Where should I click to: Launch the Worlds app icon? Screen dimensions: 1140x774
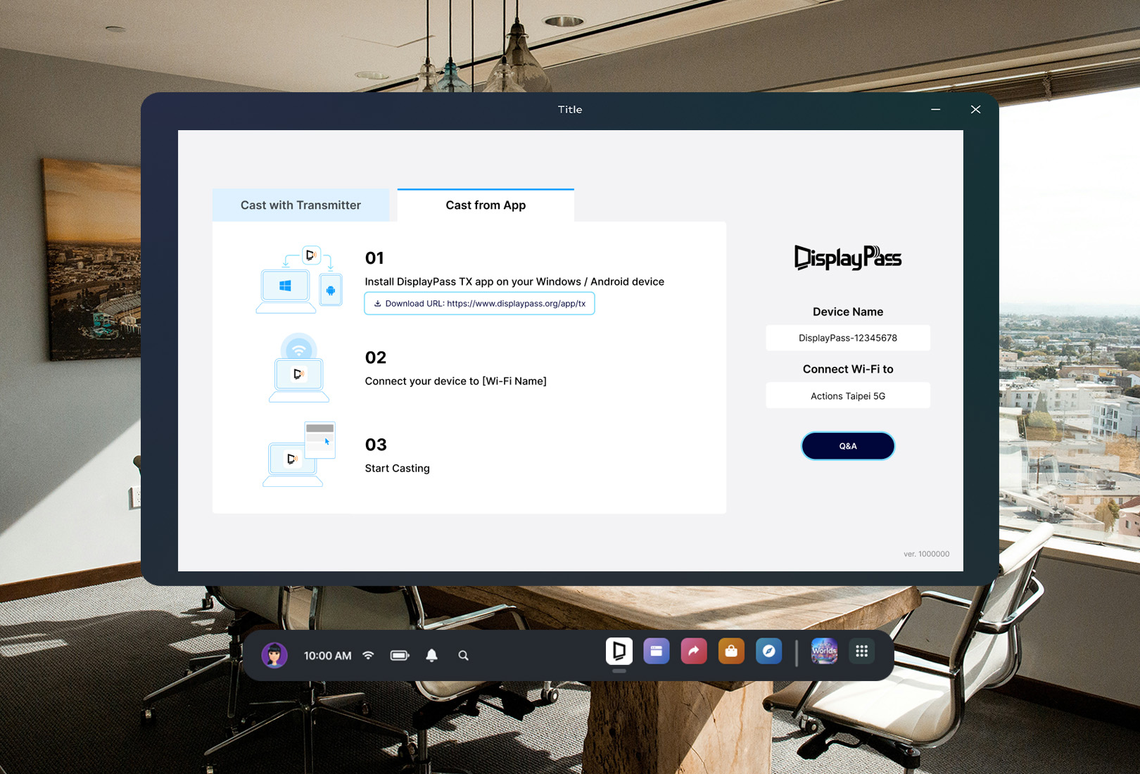(x=824, y=652)
